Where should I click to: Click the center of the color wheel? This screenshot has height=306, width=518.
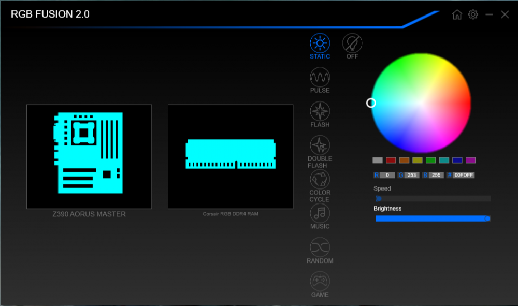421,103
